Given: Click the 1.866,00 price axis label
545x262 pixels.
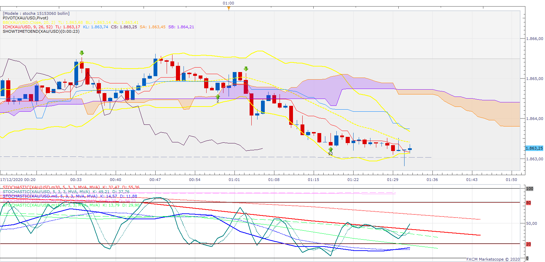Looking at the screenshot, I should pyautogui.click(x=535, y=39).
